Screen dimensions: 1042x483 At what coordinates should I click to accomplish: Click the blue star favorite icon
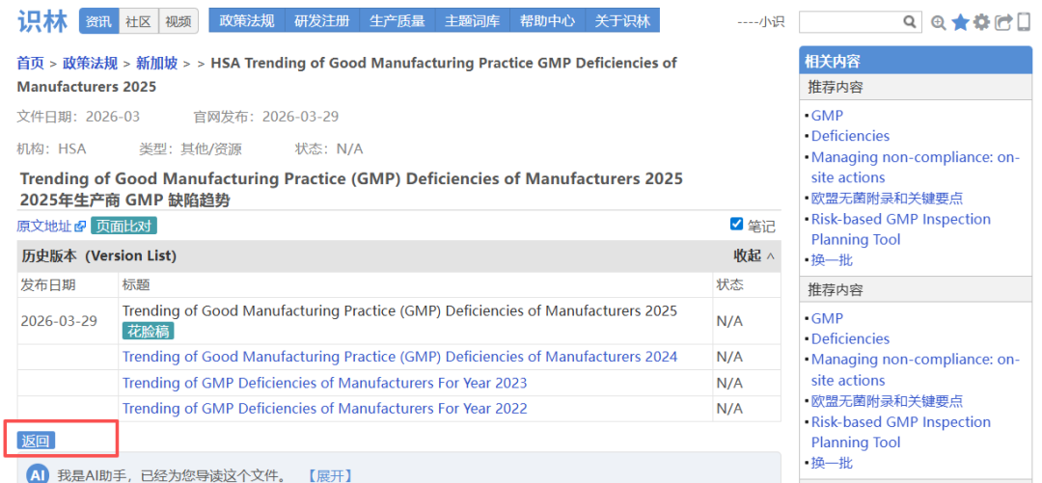point(960,22)
